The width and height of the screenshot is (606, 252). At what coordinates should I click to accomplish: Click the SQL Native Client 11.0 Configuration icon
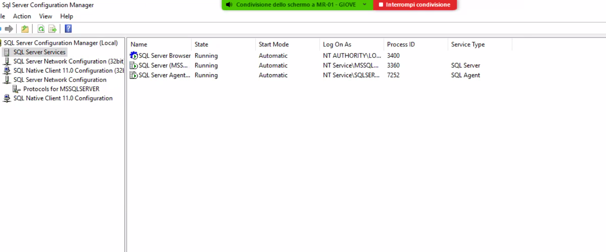point(7,98)
